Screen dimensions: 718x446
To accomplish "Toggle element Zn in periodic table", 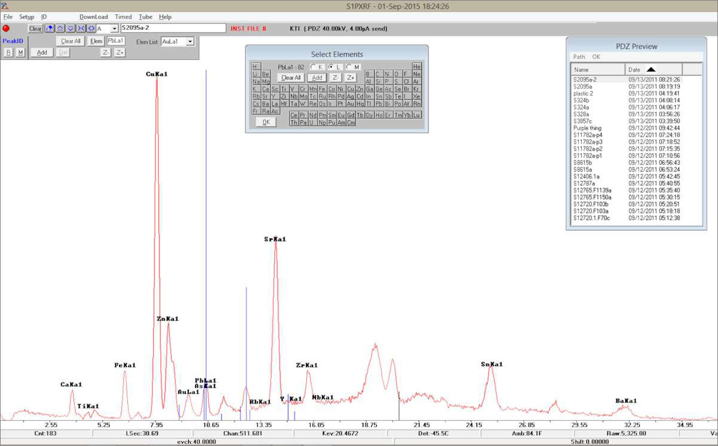I will tap(360, 89).
